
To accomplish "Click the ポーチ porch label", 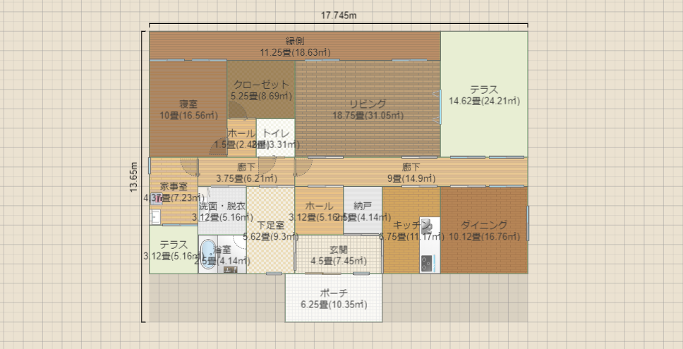I will [x=334, y=293].
